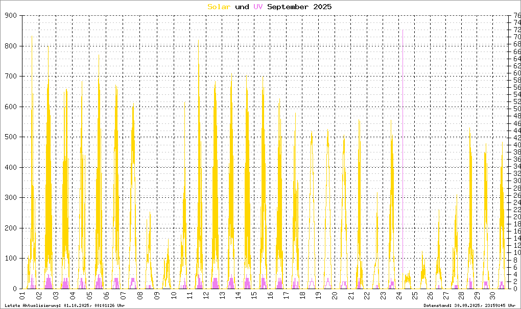Select the day 12 label on the x-axis

pos(206,296)
